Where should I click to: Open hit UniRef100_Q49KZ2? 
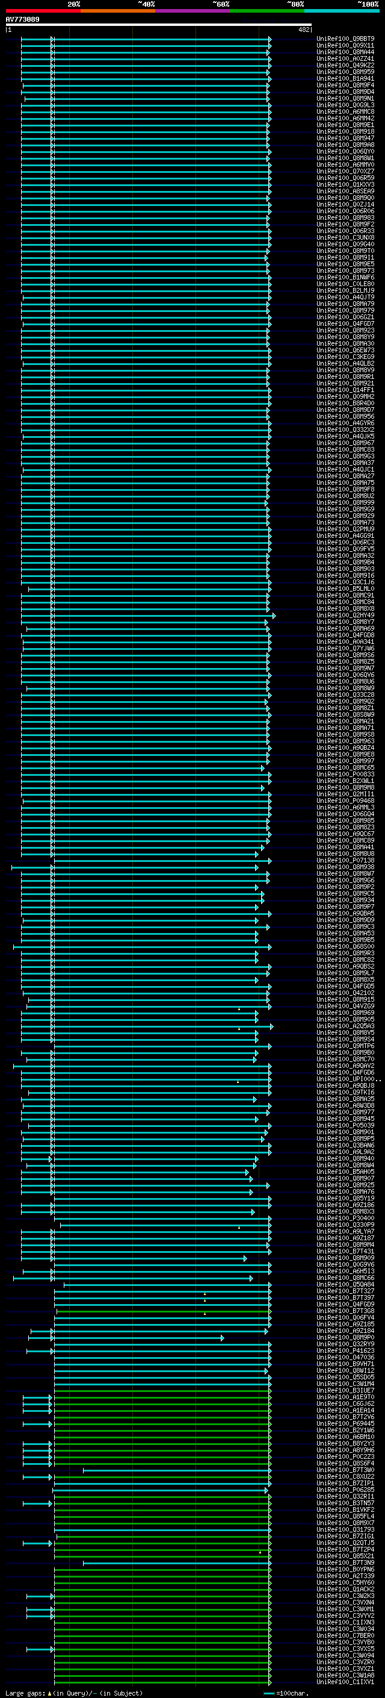click(345, 65)
